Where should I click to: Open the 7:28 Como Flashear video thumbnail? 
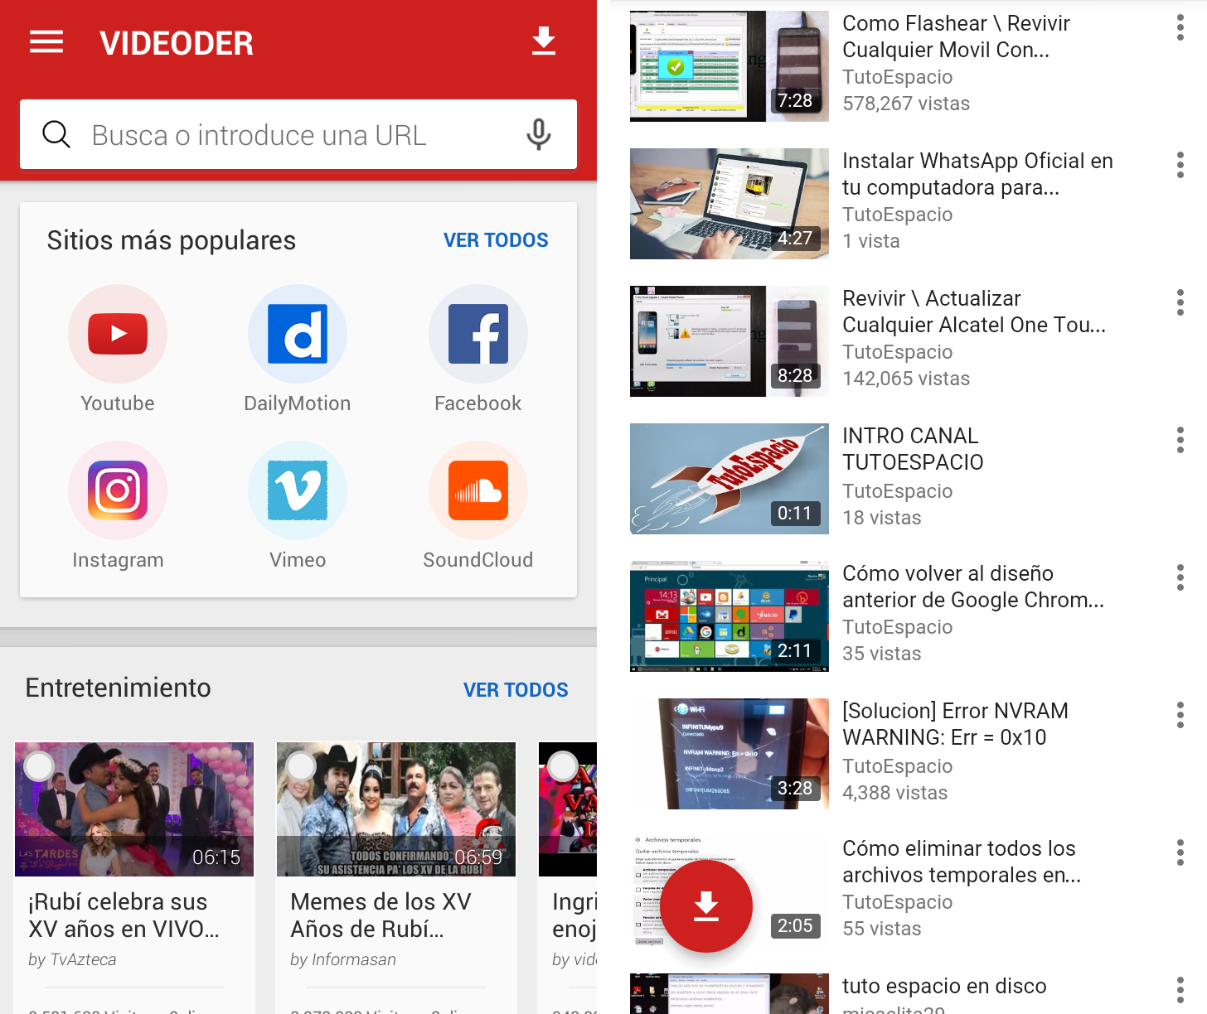[x=730, y=66]
